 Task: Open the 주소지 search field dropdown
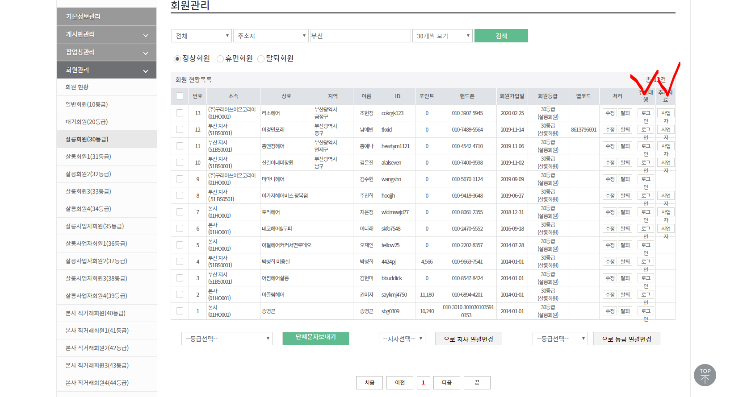point(271,36)
